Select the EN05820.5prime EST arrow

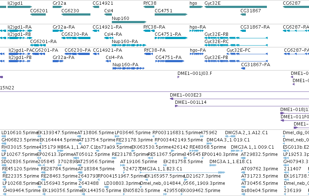[124, 194]
